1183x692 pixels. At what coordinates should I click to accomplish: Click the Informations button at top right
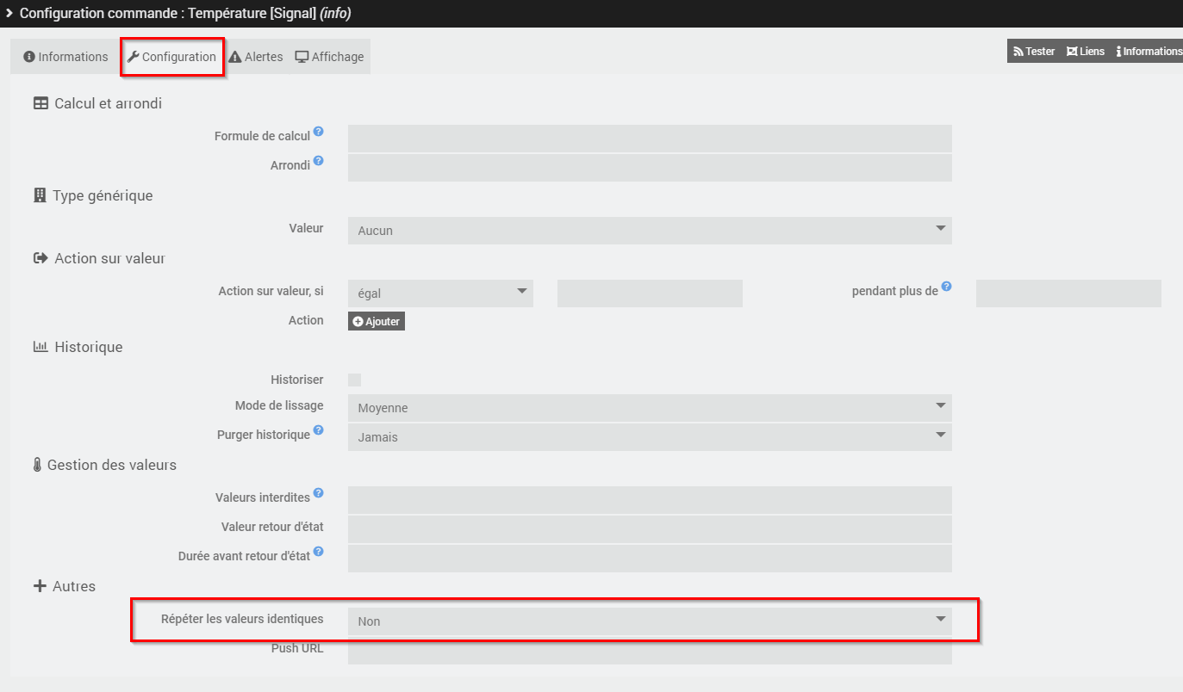point(1149,52)
